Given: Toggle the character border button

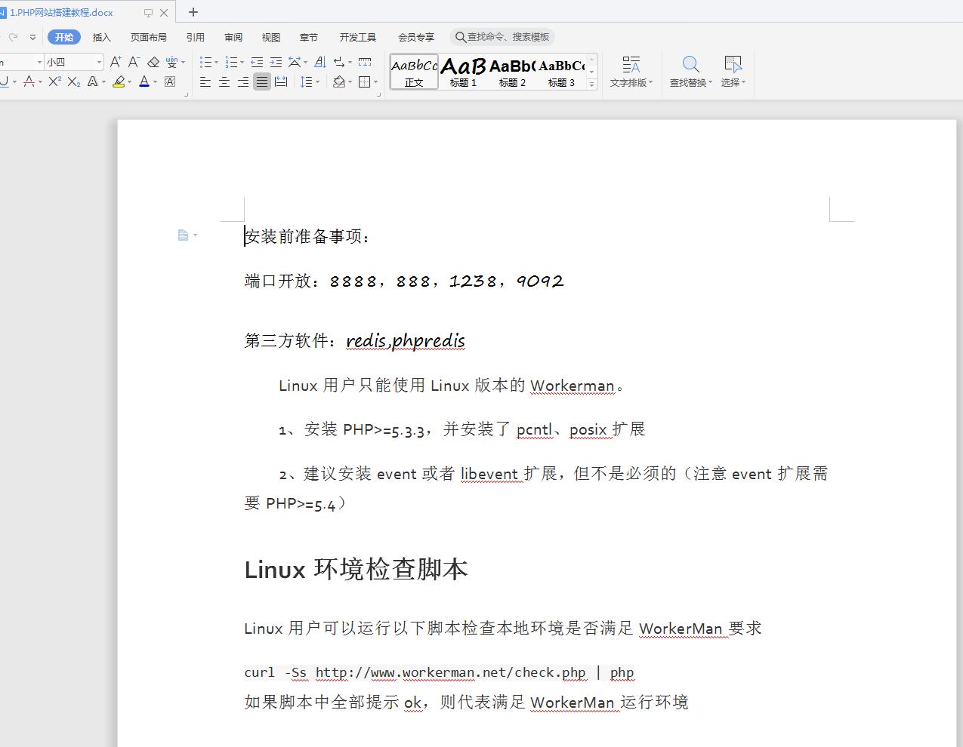Looking at the screenshot, I should click(170, 81).
